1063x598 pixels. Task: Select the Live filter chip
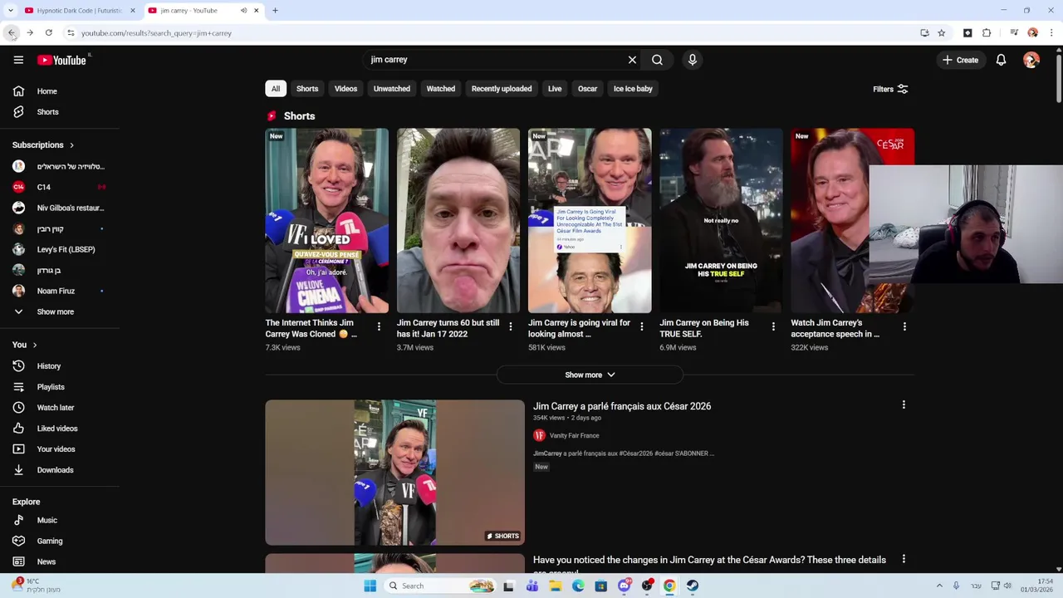(x=555, y=89)
